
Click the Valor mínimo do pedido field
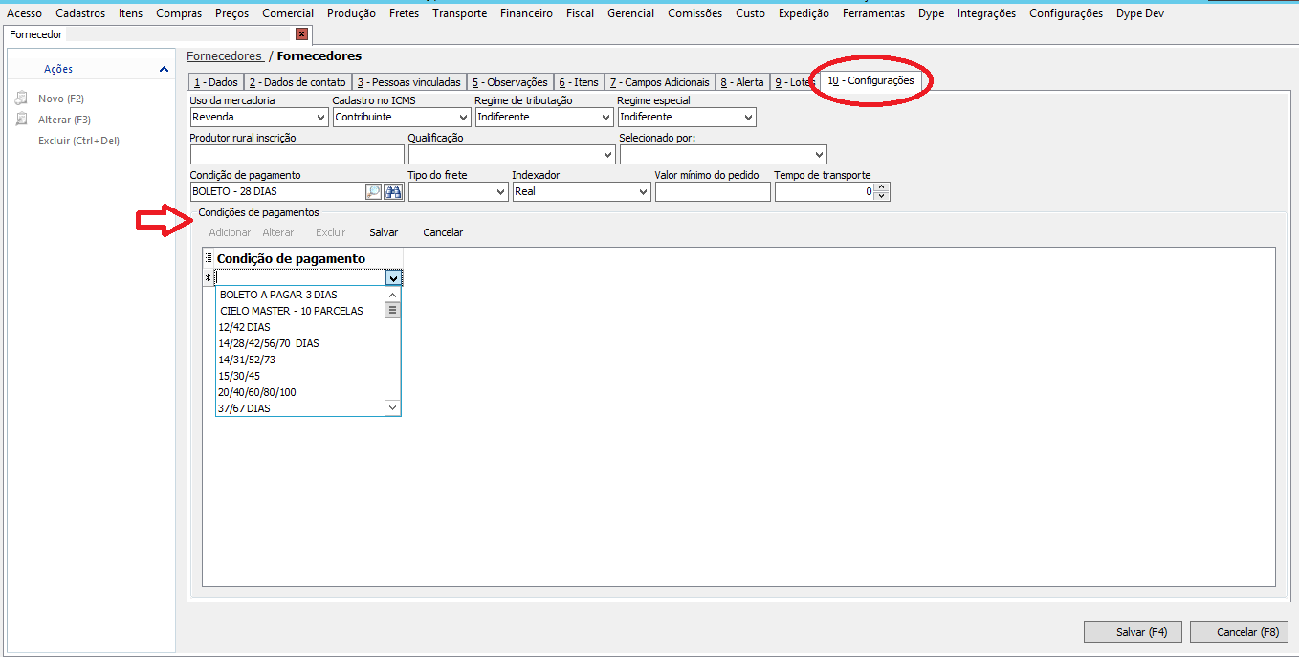(713, 192)
